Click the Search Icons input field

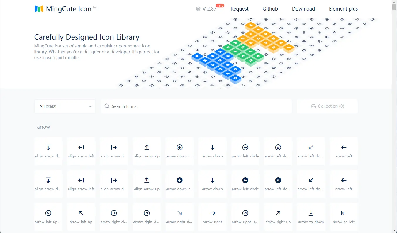click(196, 106)
